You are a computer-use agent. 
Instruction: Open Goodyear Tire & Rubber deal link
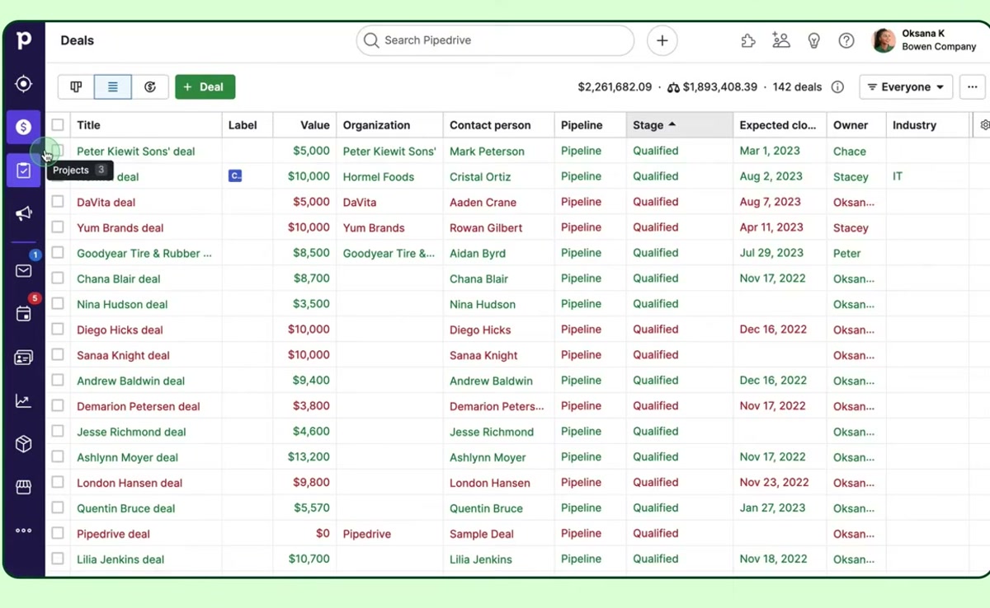(x=144, y=254)
